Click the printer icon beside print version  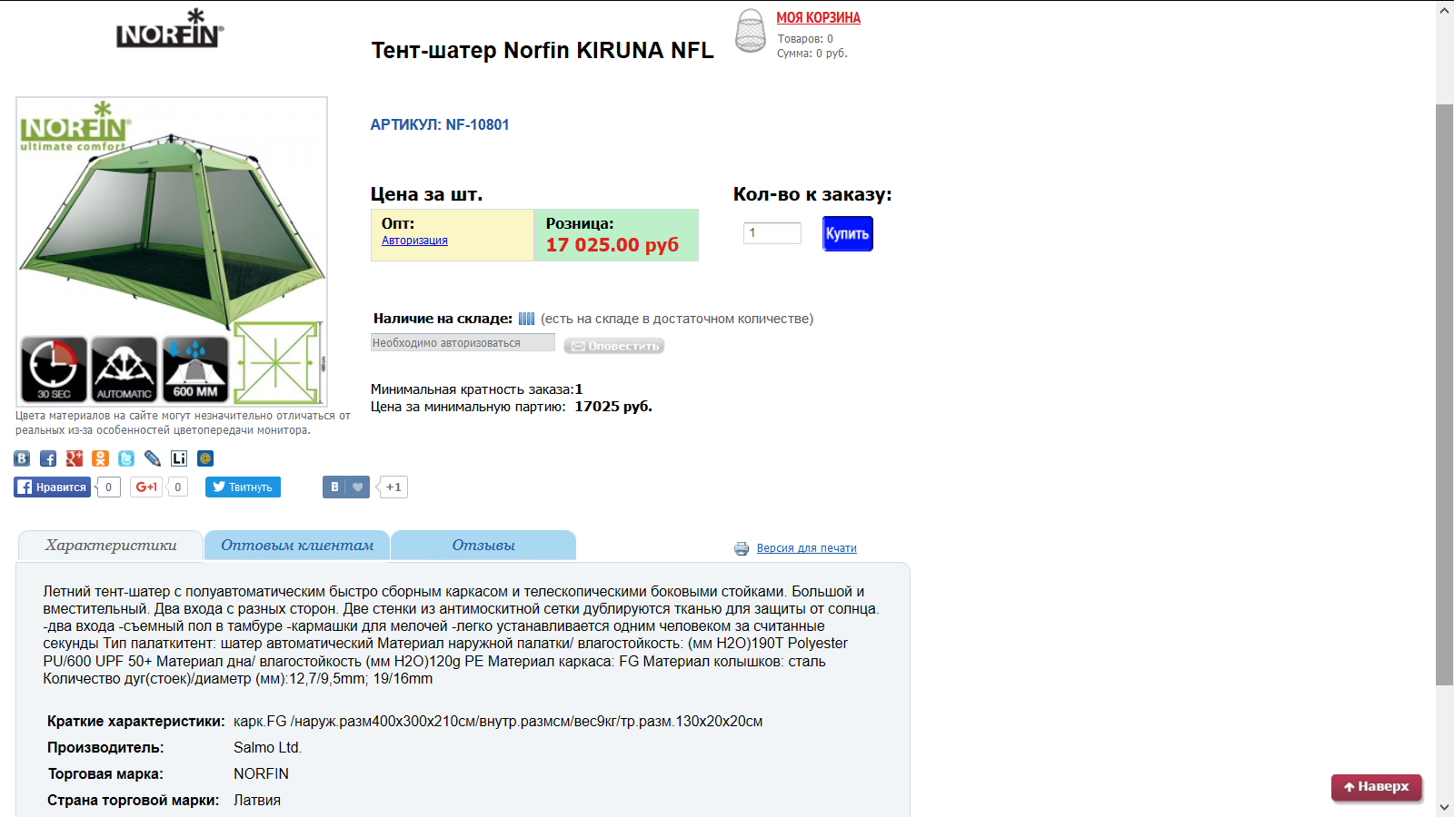742,548
